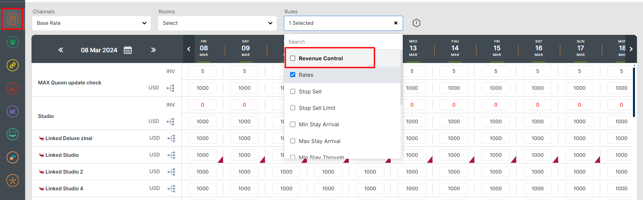Open the yellow link icon in the sidebar
This screenshot has height=200, width=643.
[12, 65]
